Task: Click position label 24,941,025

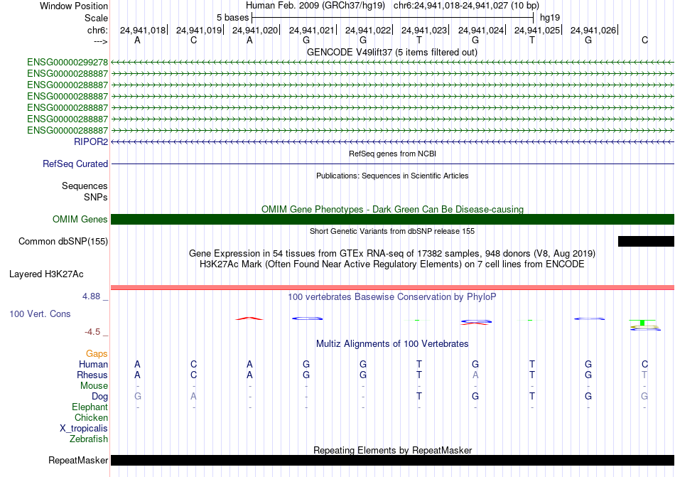Action: click(537, 30)
